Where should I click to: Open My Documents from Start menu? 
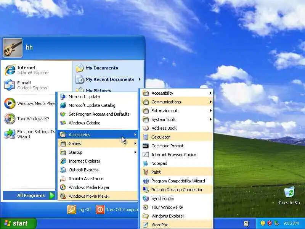[108, 68]
